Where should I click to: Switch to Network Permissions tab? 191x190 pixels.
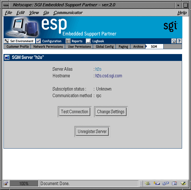point(48,47)
